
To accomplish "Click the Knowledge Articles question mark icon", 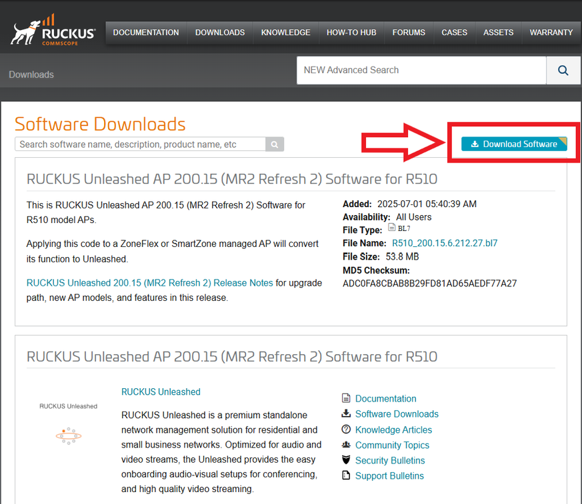I will 346,429.
